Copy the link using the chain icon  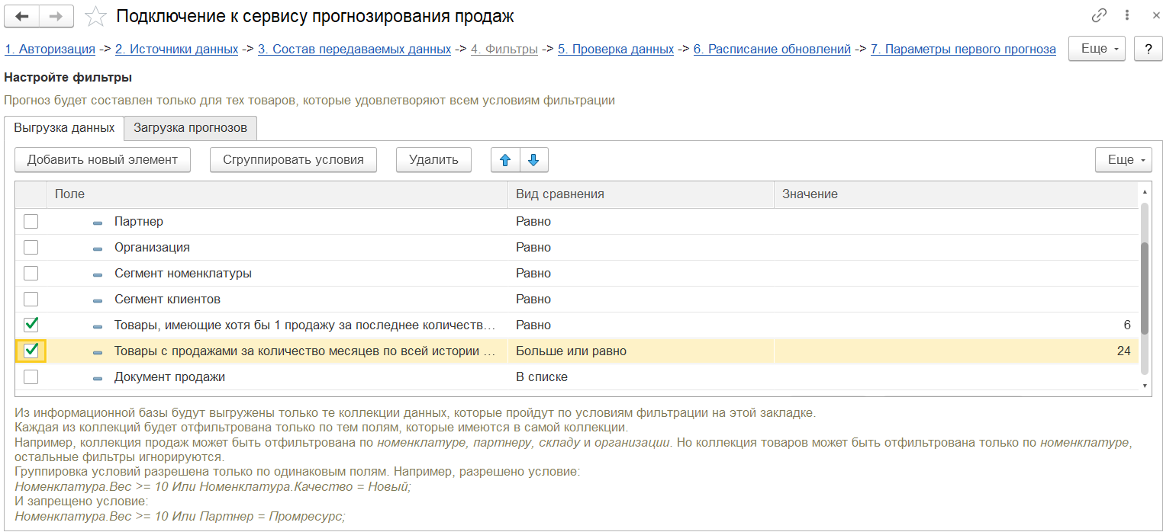1099,15
